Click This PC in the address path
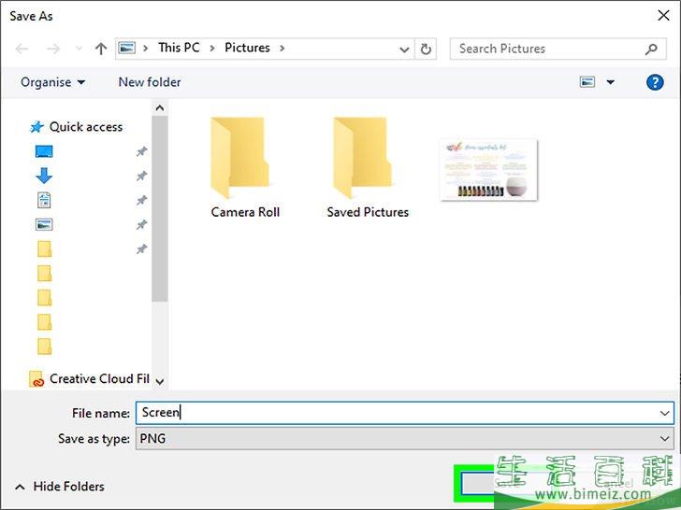681x510 pixels. click(x=178, y=48)
